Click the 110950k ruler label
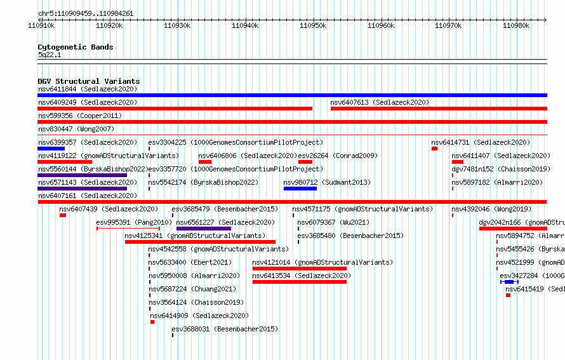The height and width of the screenshot is (360, 565). coord(313,25)
